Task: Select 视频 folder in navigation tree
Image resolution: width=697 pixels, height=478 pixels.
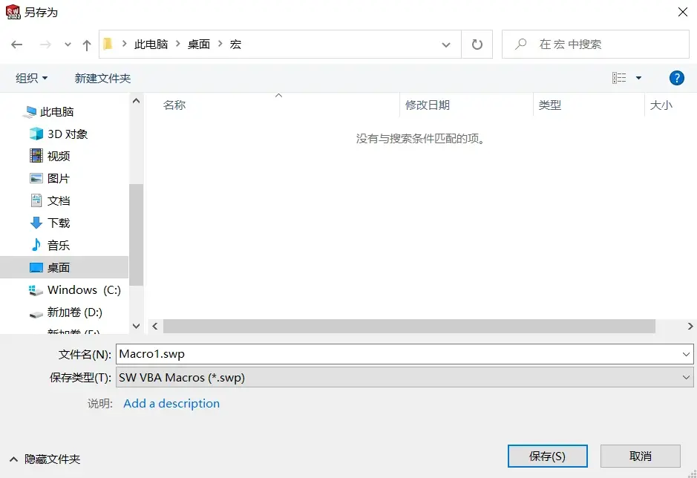Action: (59, 156)
